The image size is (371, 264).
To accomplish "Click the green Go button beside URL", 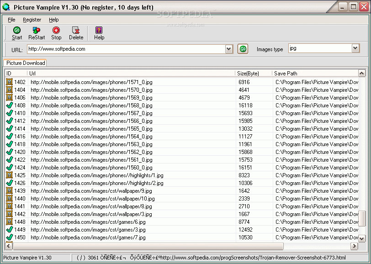I will [x=243, y=49].
